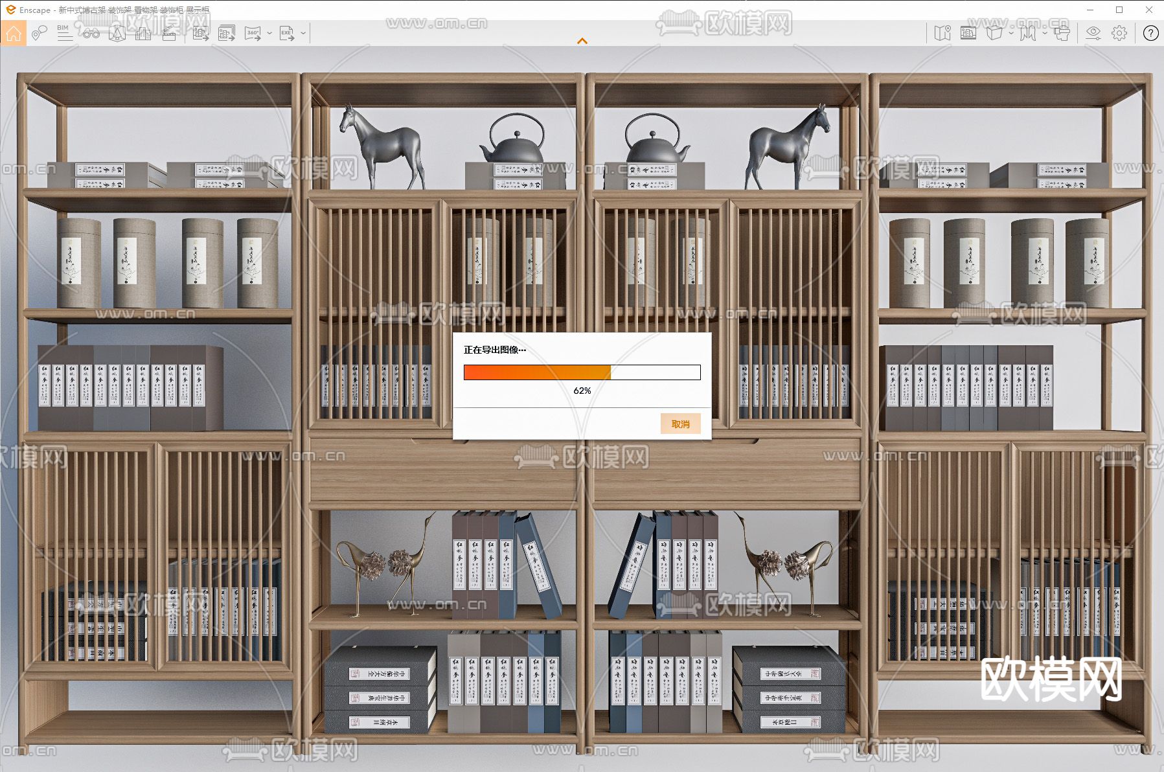Enable the VR headset mode
This screenshot has height=772, width=1164.
[x=1062, y=33]
